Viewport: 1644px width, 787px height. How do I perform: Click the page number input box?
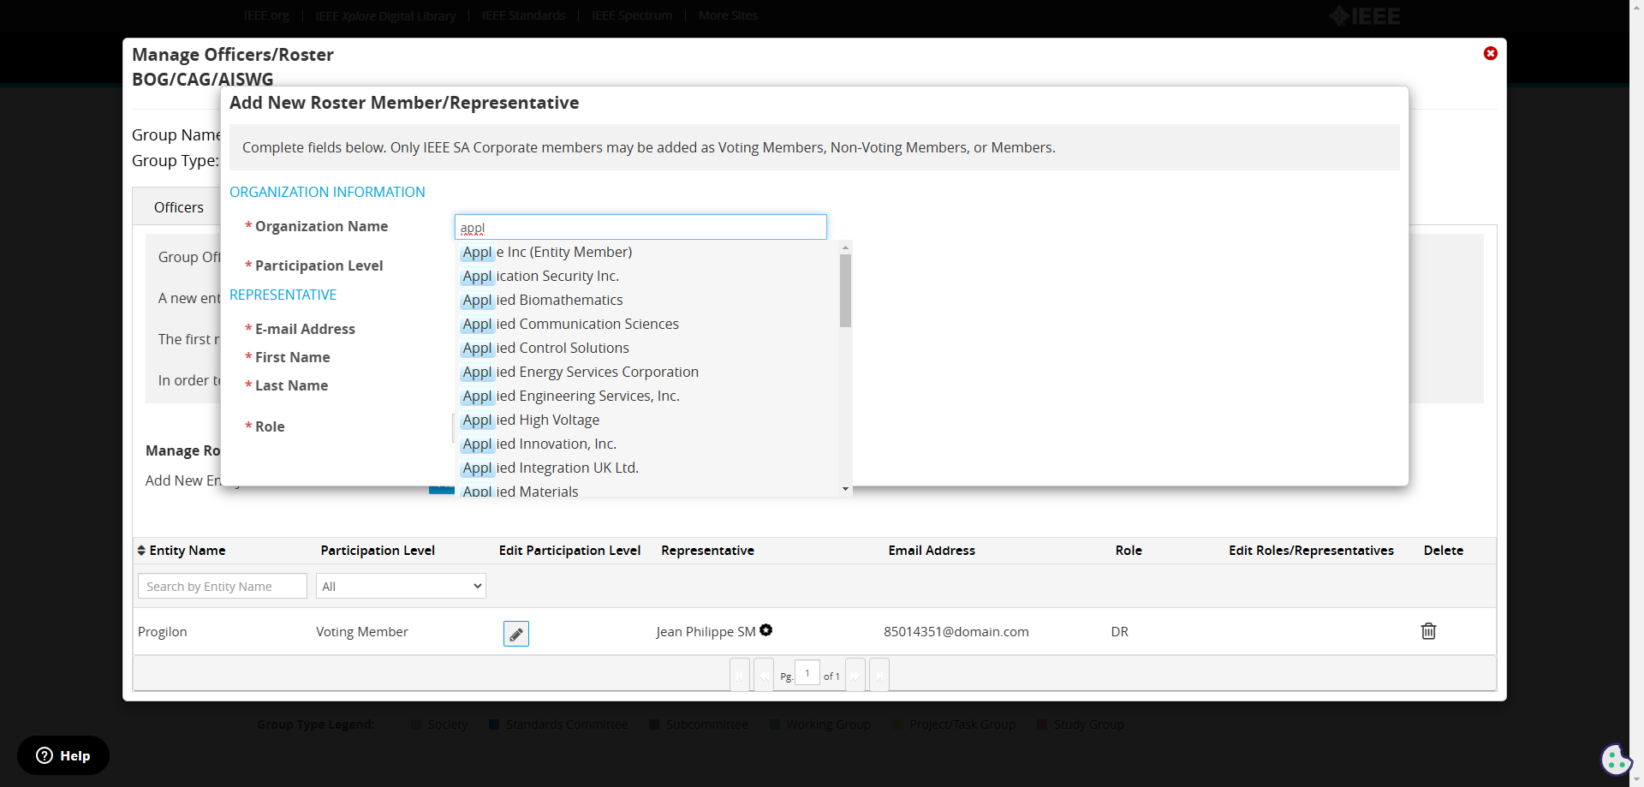pyautogui.click(x=807, y=673)
